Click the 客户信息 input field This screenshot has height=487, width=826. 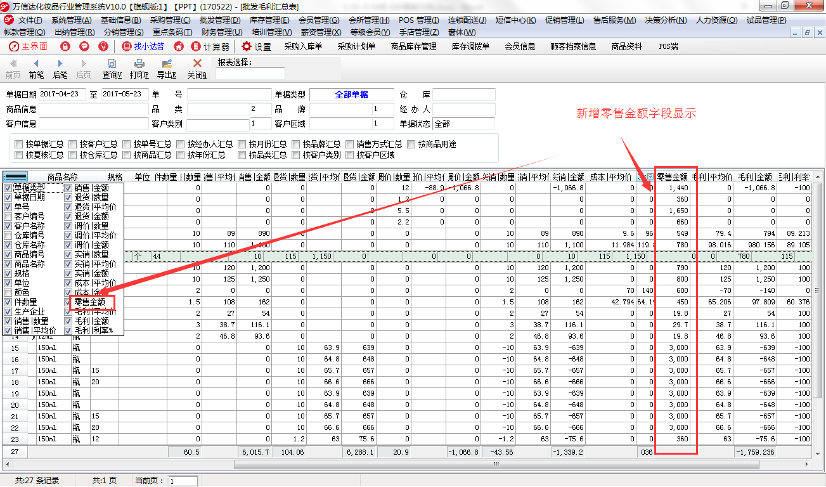tap(94, 124)
